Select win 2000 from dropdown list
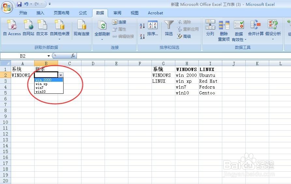 pyautogui.click(x=49, y=80)
